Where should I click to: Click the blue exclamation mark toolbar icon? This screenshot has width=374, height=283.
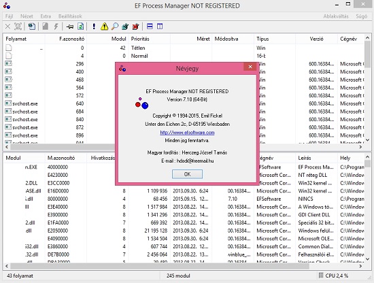coord(94,27)
